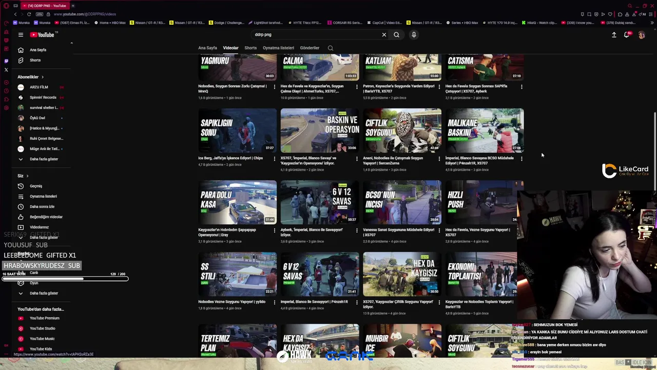Collapse sidebar with the up caret
Screen dimensions: 657x370
pos(71,43)
